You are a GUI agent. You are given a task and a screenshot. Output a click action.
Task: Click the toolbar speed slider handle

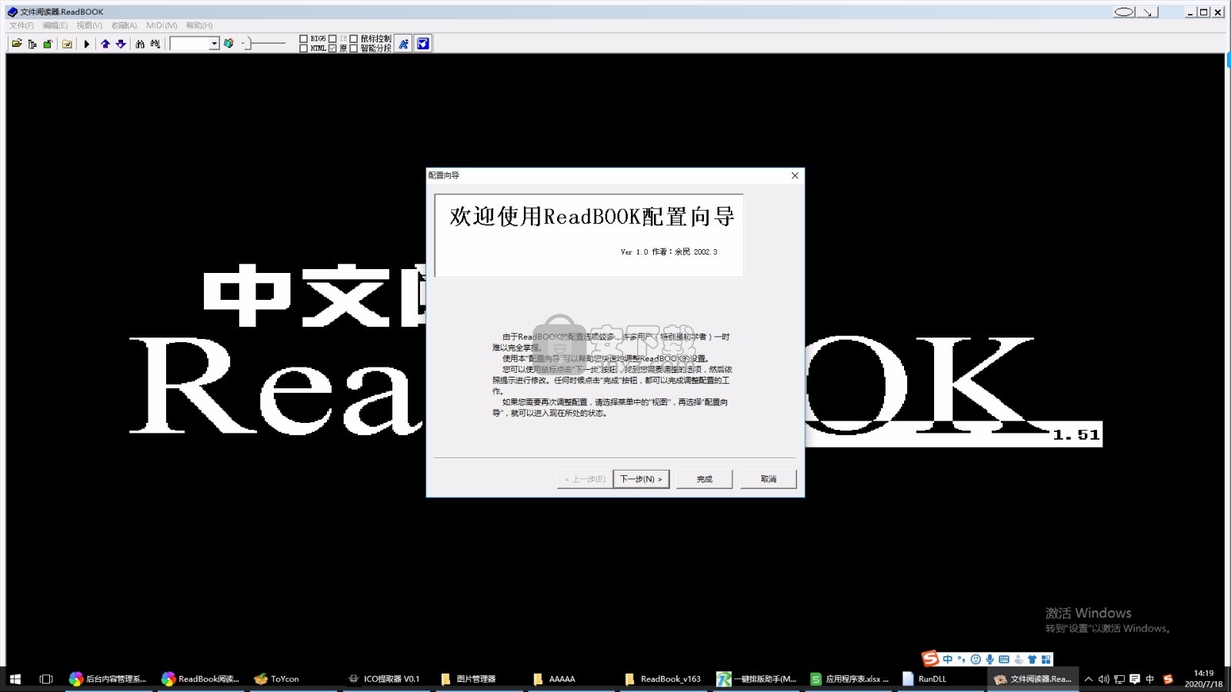click(248, 44)
